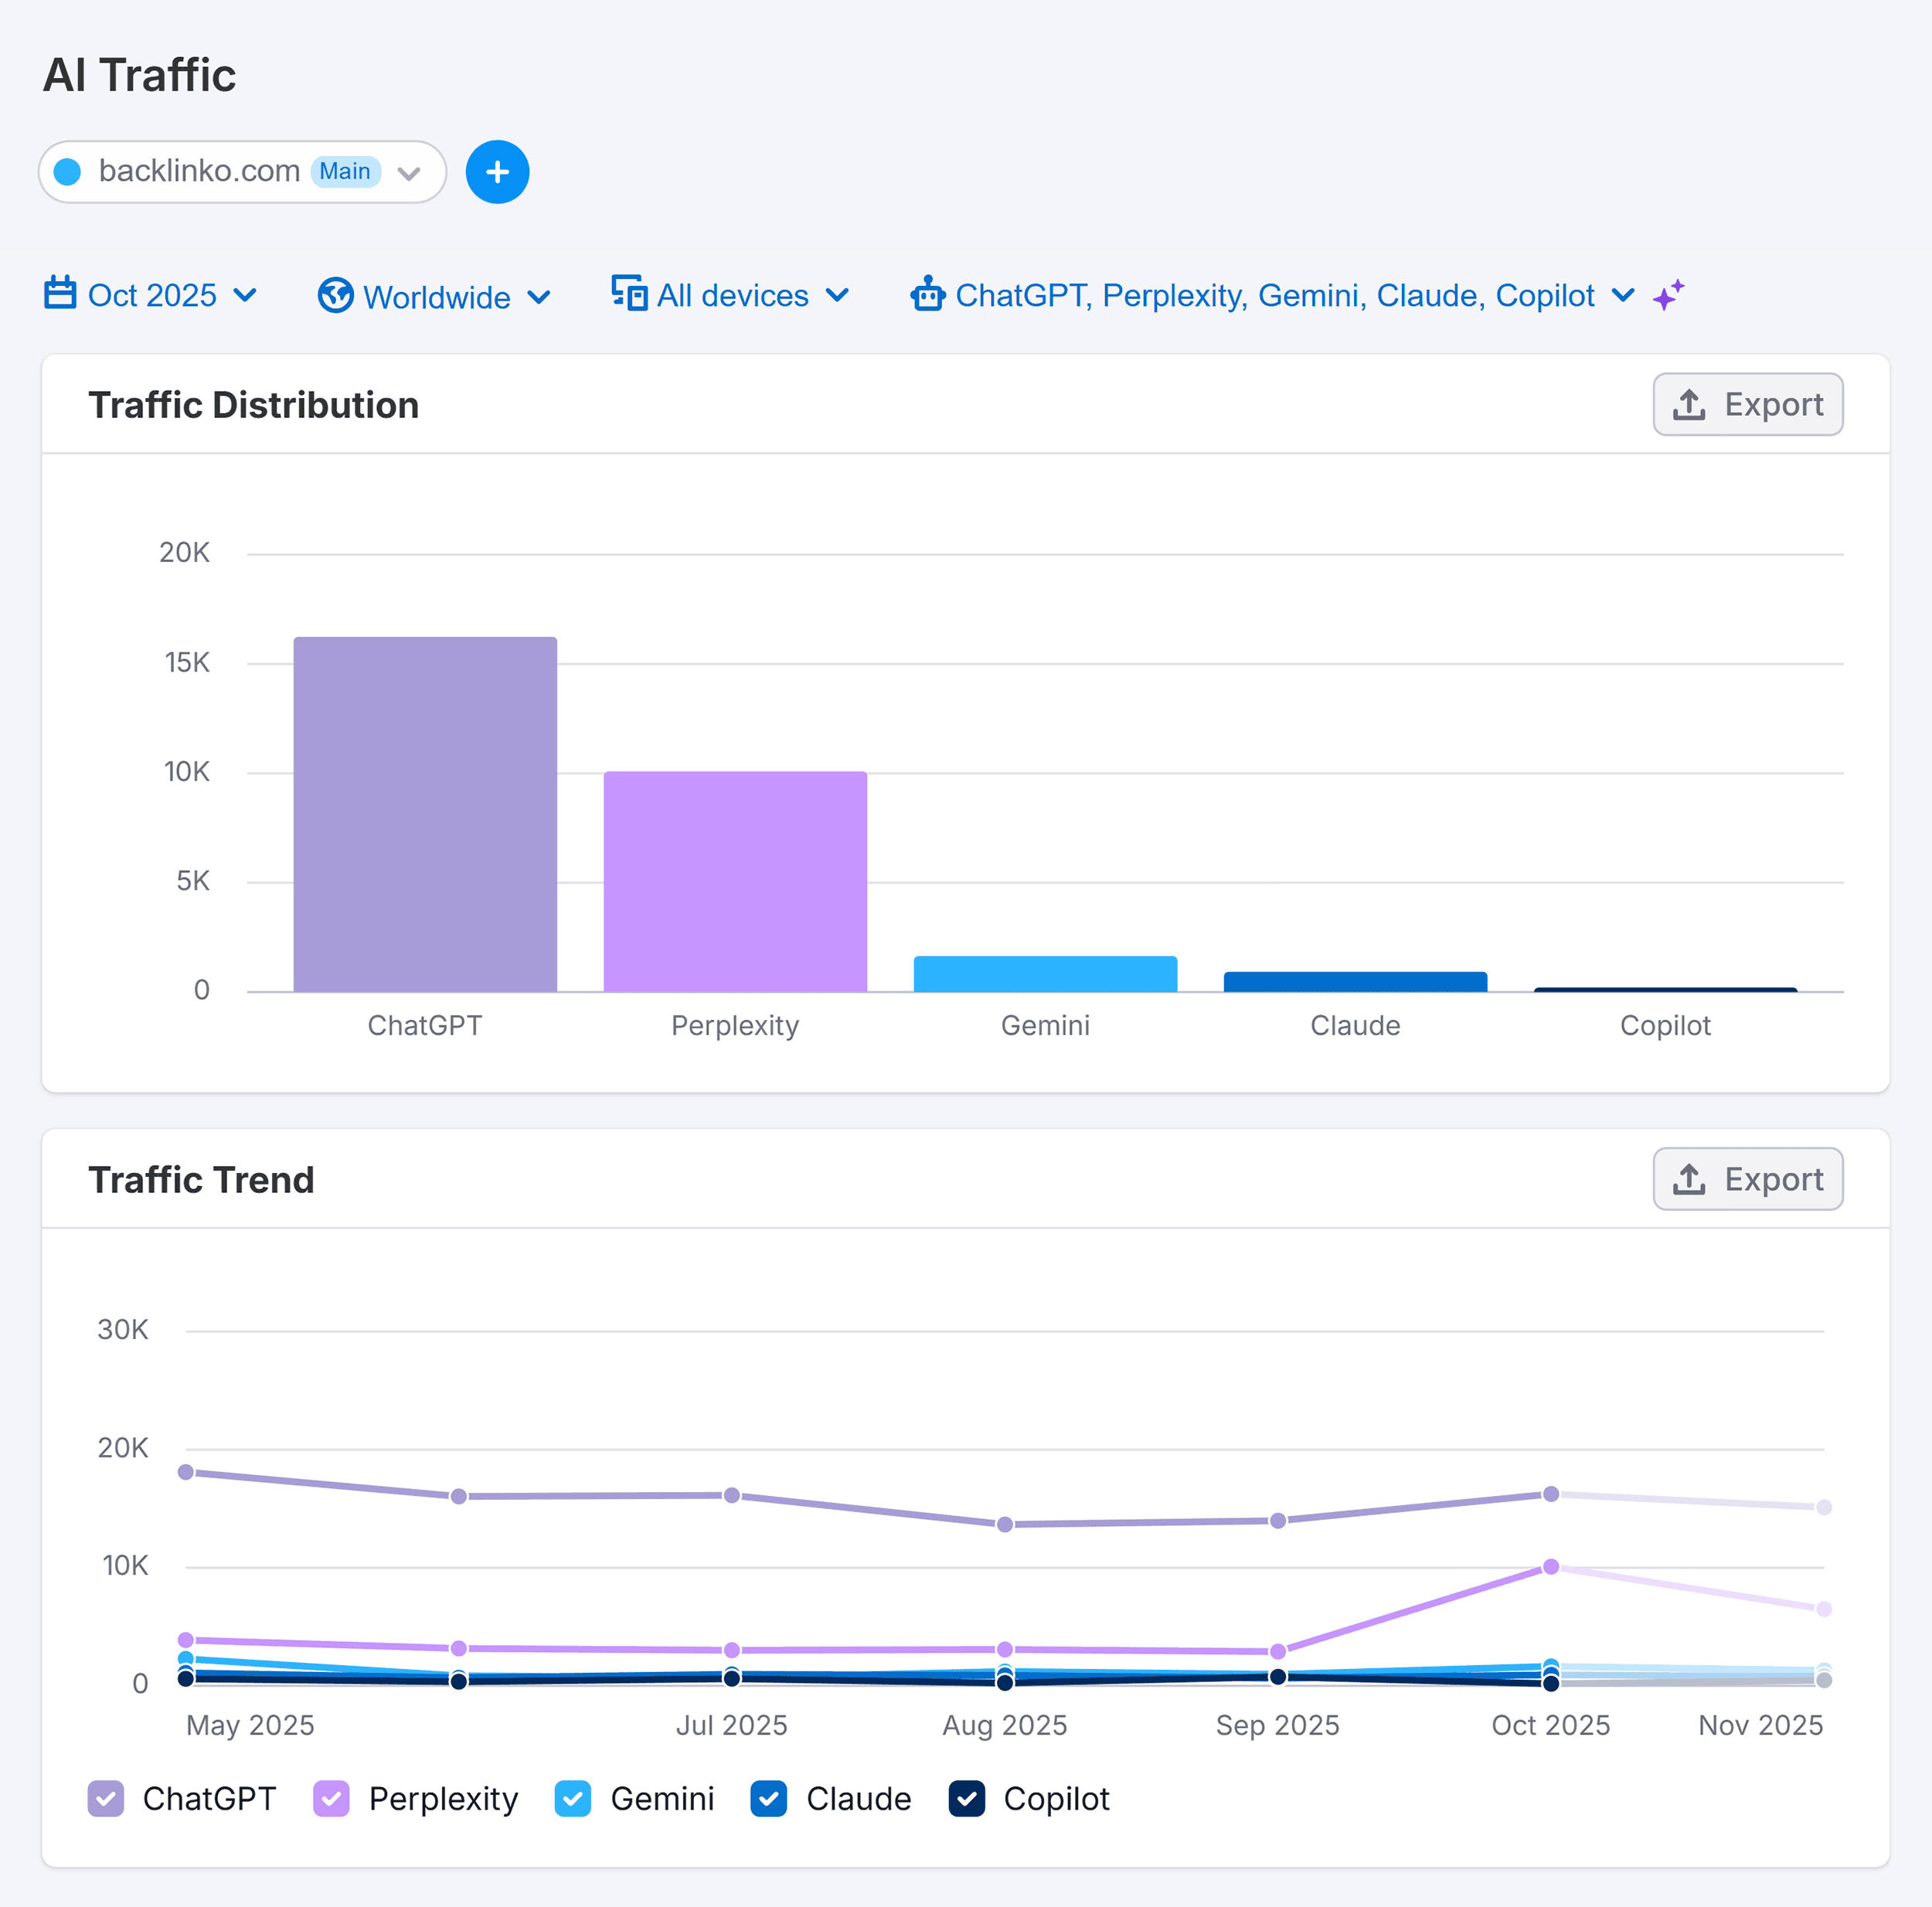Expand the ChatGPT, Perplexity, Gemini bots dropdown

(x=1623, y=295)
